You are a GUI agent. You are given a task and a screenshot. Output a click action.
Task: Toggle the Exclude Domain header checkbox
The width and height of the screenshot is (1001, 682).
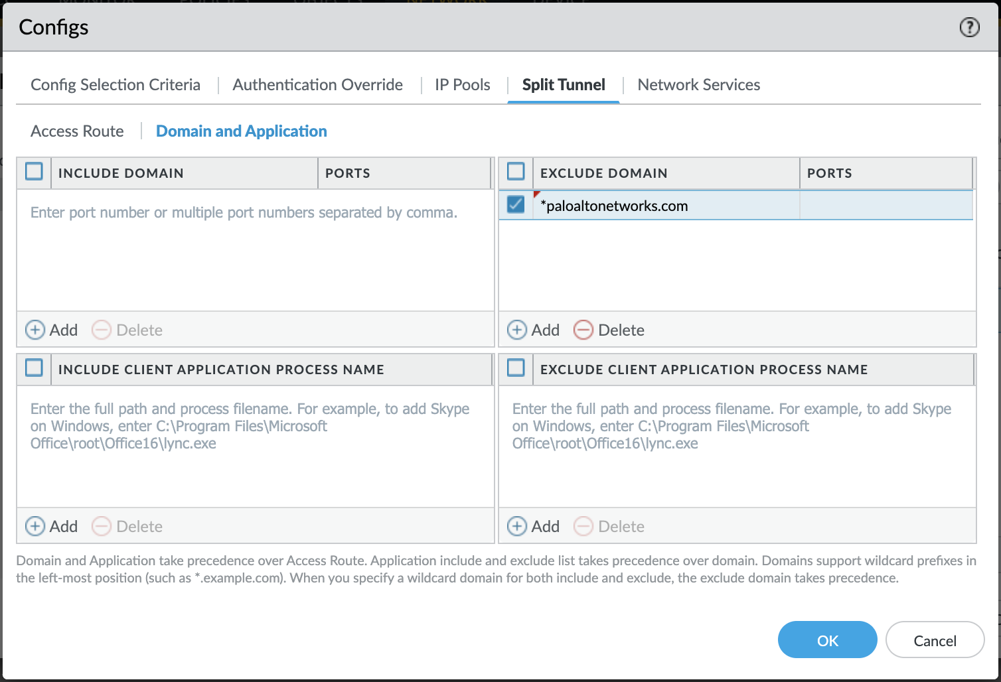coord(516,171)
